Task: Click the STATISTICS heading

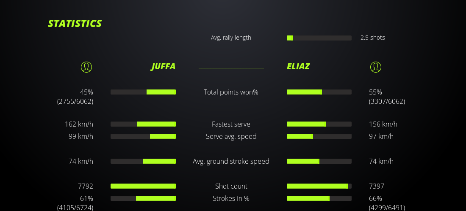Action: (75, 24)
